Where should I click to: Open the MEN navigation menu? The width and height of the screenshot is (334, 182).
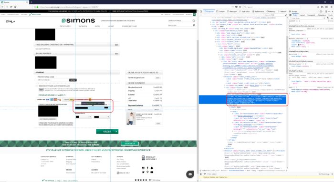coord(97,26)
